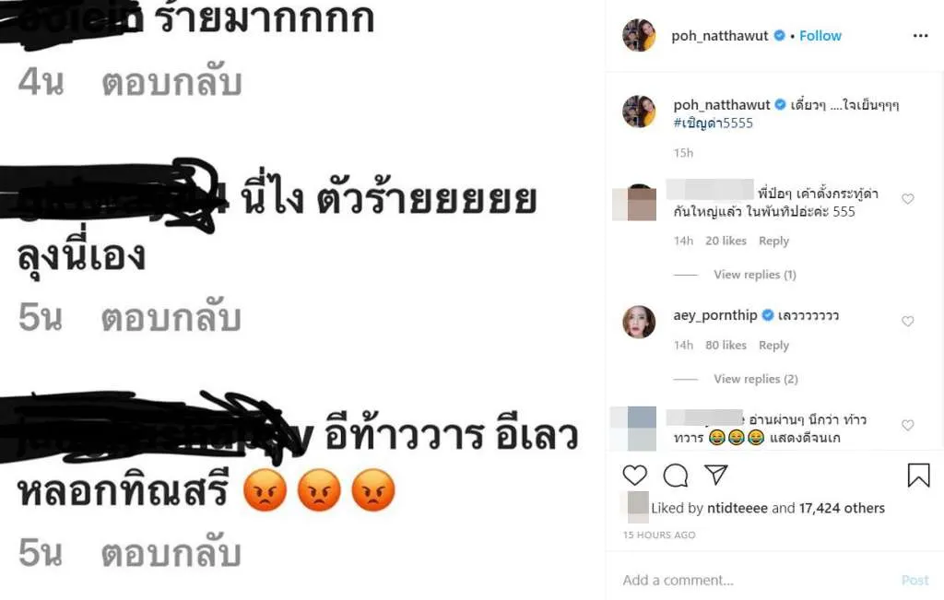Open the poh_natthawut avatar in the header
Screen dimensions: 944x600
click(x=639, y=35)
